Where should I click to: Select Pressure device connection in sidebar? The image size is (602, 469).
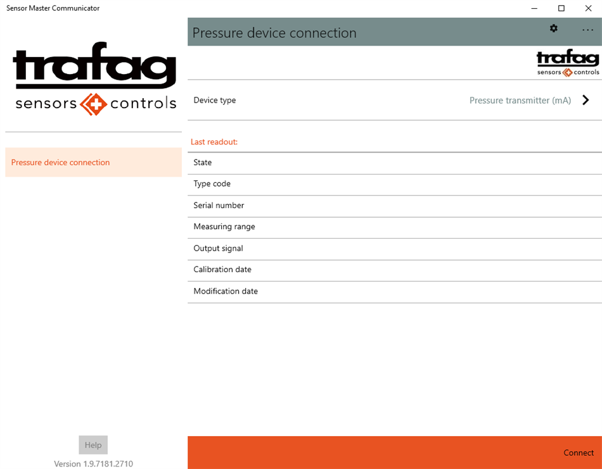point(93,162)
